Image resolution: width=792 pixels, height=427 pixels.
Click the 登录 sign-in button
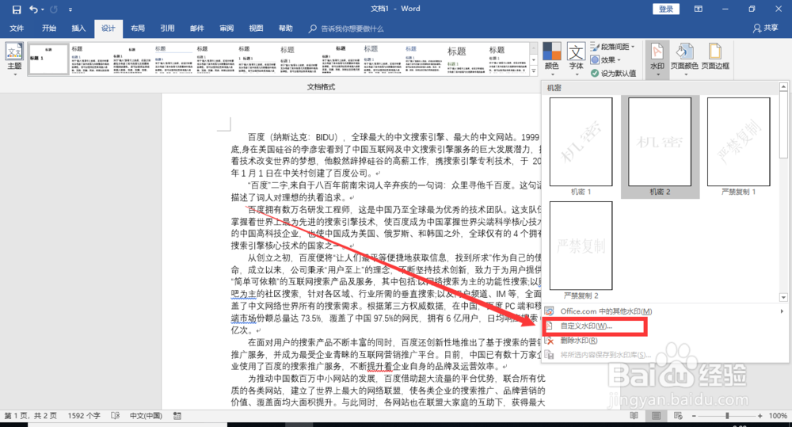(666, 9)
